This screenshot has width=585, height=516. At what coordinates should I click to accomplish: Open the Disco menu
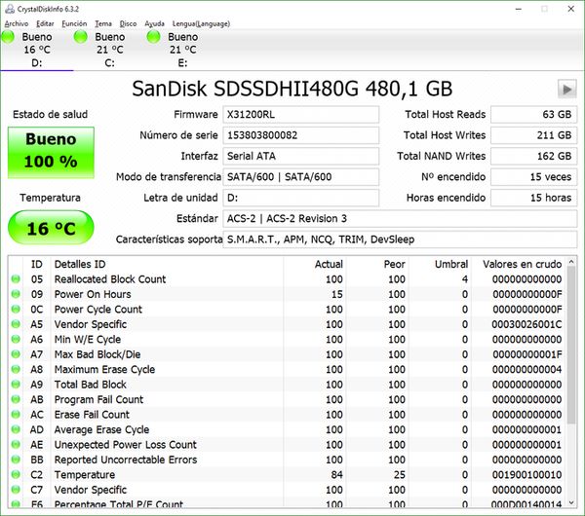point(129,23)
